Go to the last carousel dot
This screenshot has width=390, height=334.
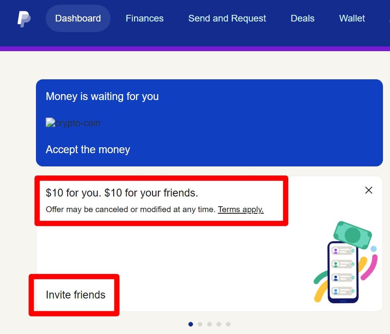228,324
